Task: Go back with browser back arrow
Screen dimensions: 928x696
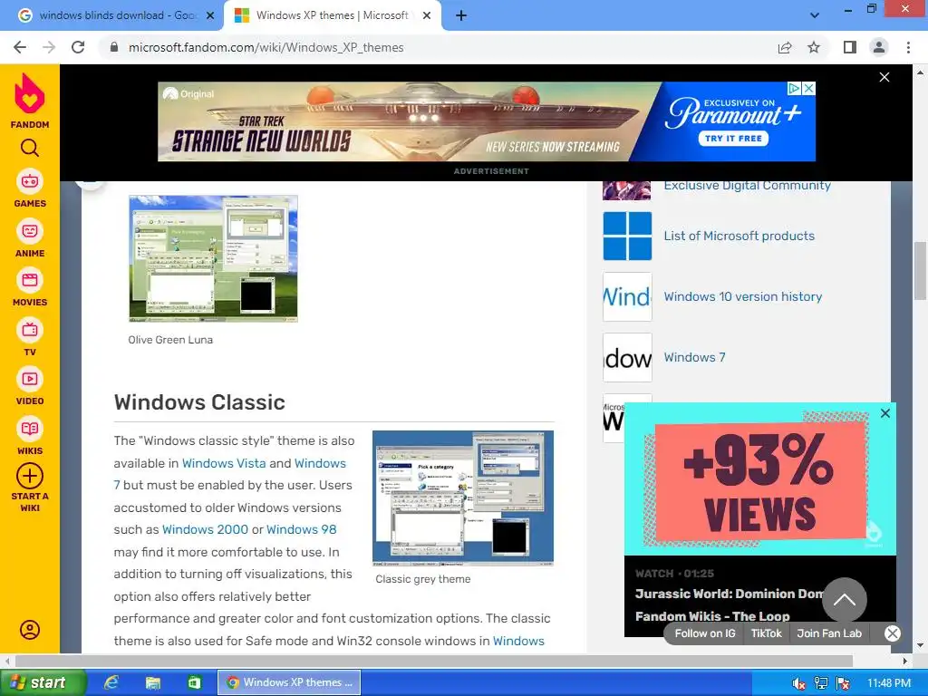Action: (x=20, y=47)
